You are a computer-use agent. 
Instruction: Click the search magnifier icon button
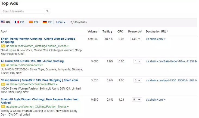click(x=47, y=11)
